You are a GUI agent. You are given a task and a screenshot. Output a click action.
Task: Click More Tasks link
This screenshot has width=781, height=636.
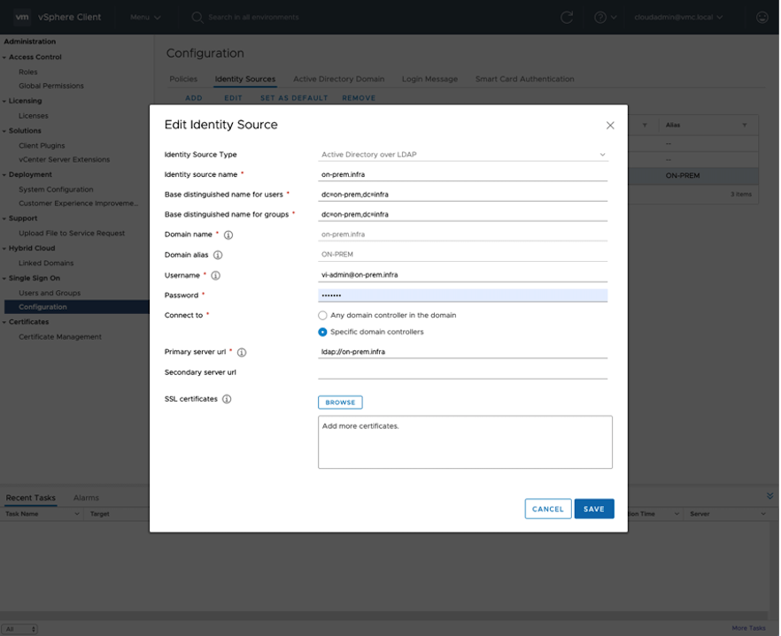[x=748, y=628]
